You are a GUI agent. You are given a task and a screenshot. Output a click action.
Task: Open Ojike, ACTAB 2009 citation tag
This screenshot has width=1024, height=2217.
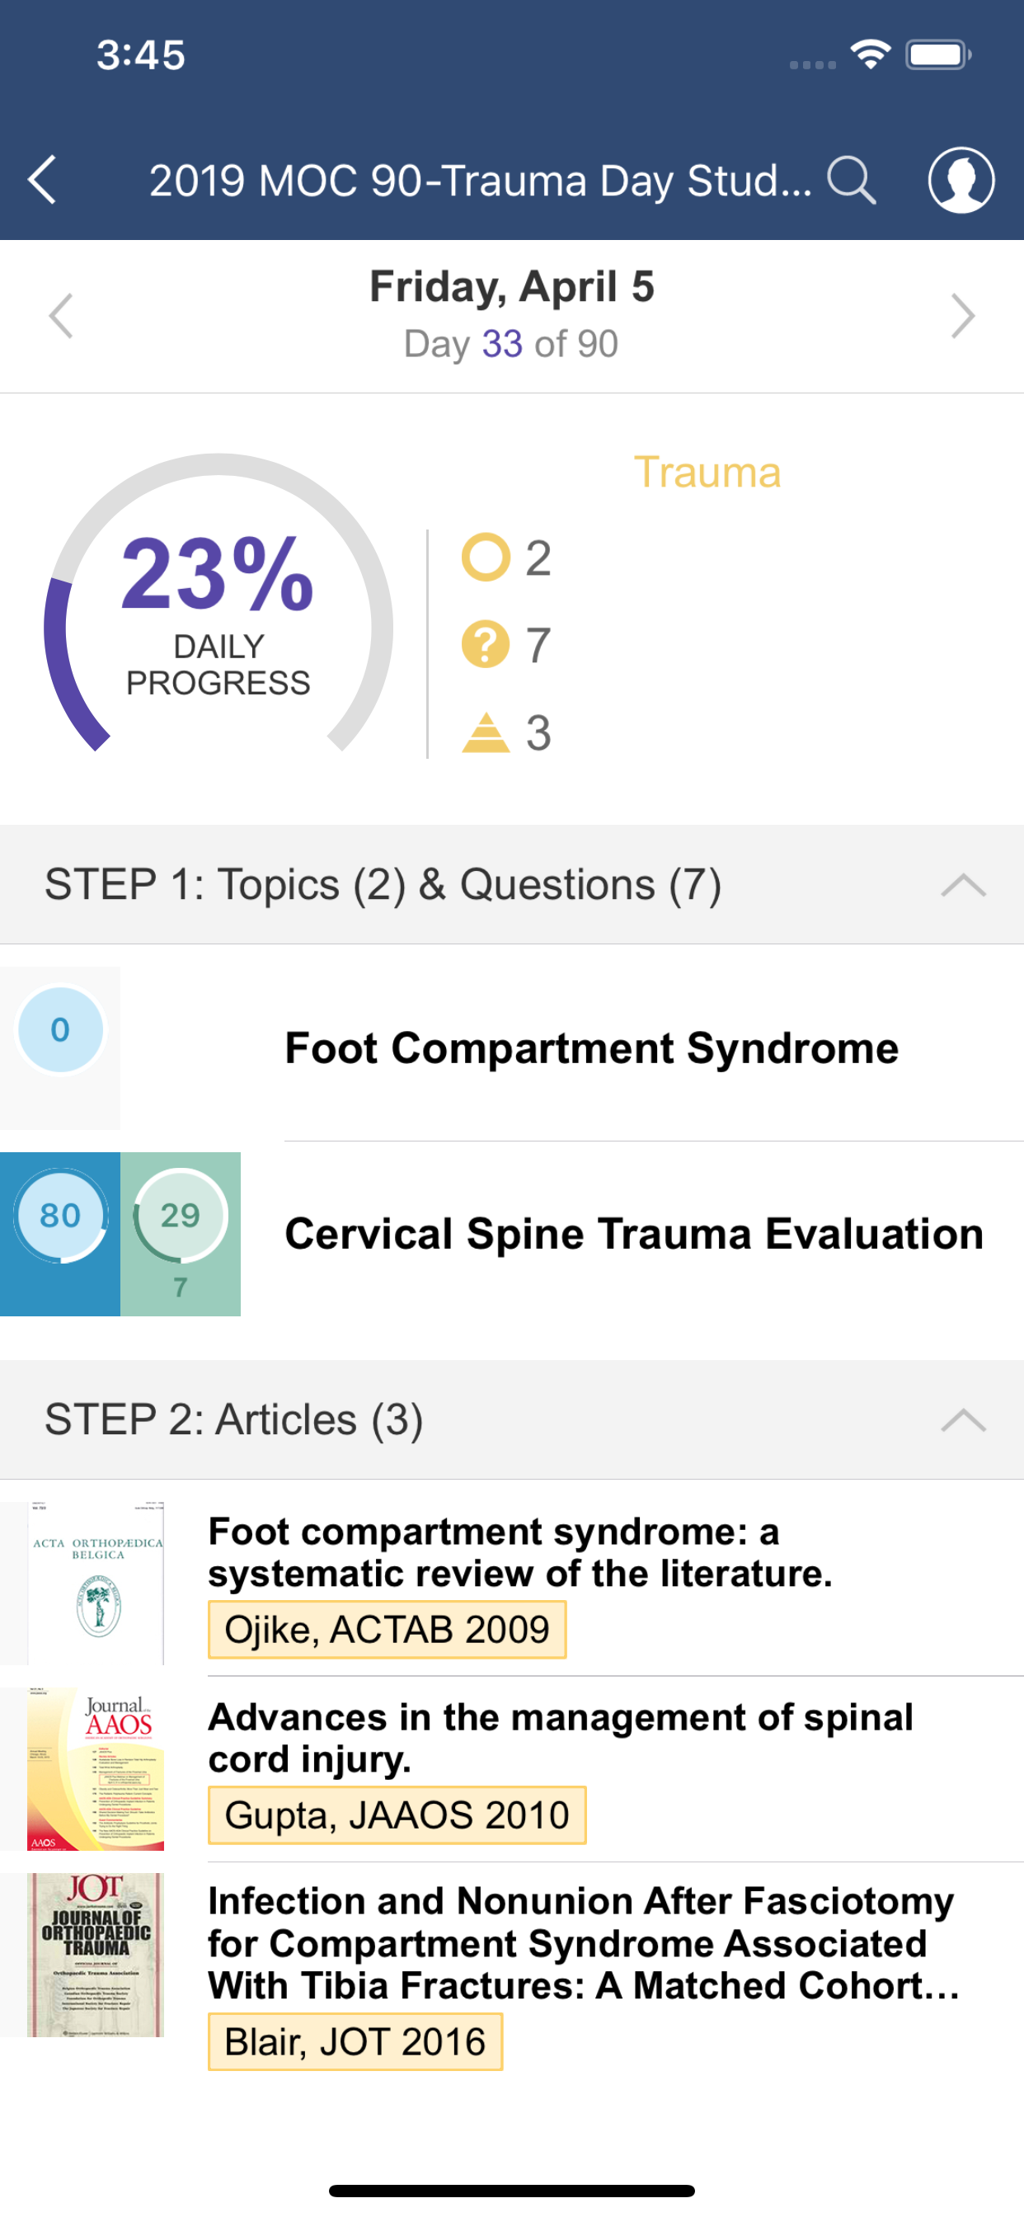pyautogui.click(x=388, y=1629)
